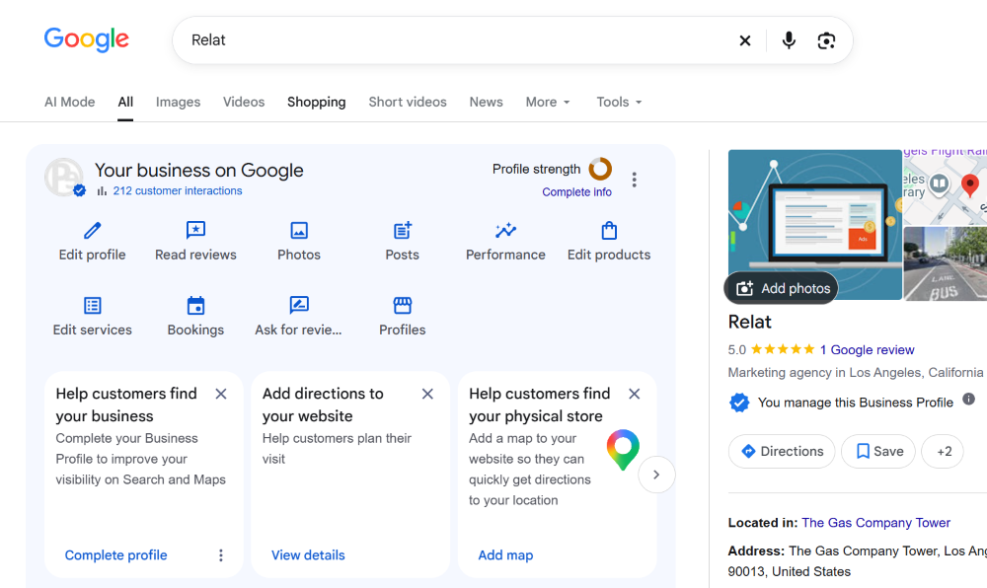Click the verified checkmark badge icon
Screen dimensions: 987x588
(x=739, y=402)
